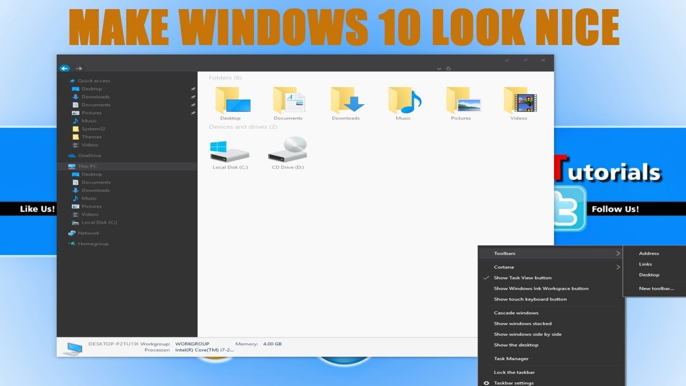The height and width of the screenshot is (386, 686).
Task: Expand the Cortana submenu
Action: point(551,267)
